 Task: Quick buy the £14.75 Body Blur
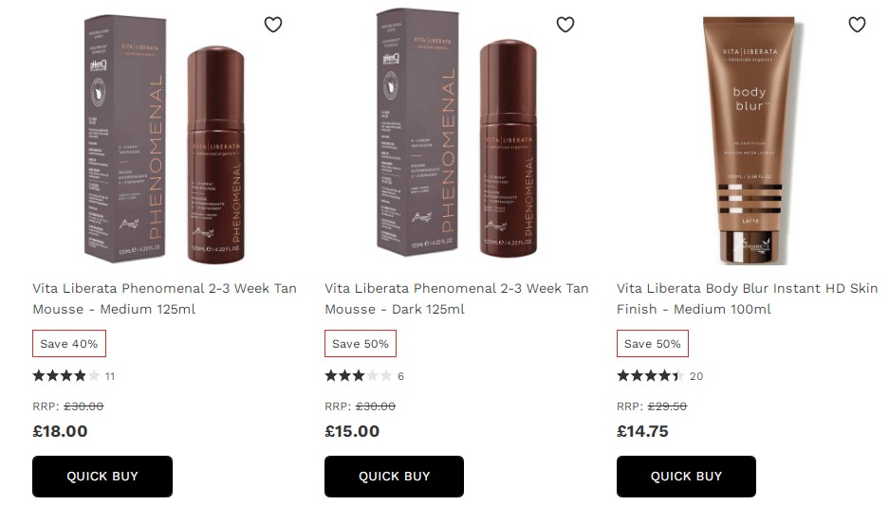686,477
